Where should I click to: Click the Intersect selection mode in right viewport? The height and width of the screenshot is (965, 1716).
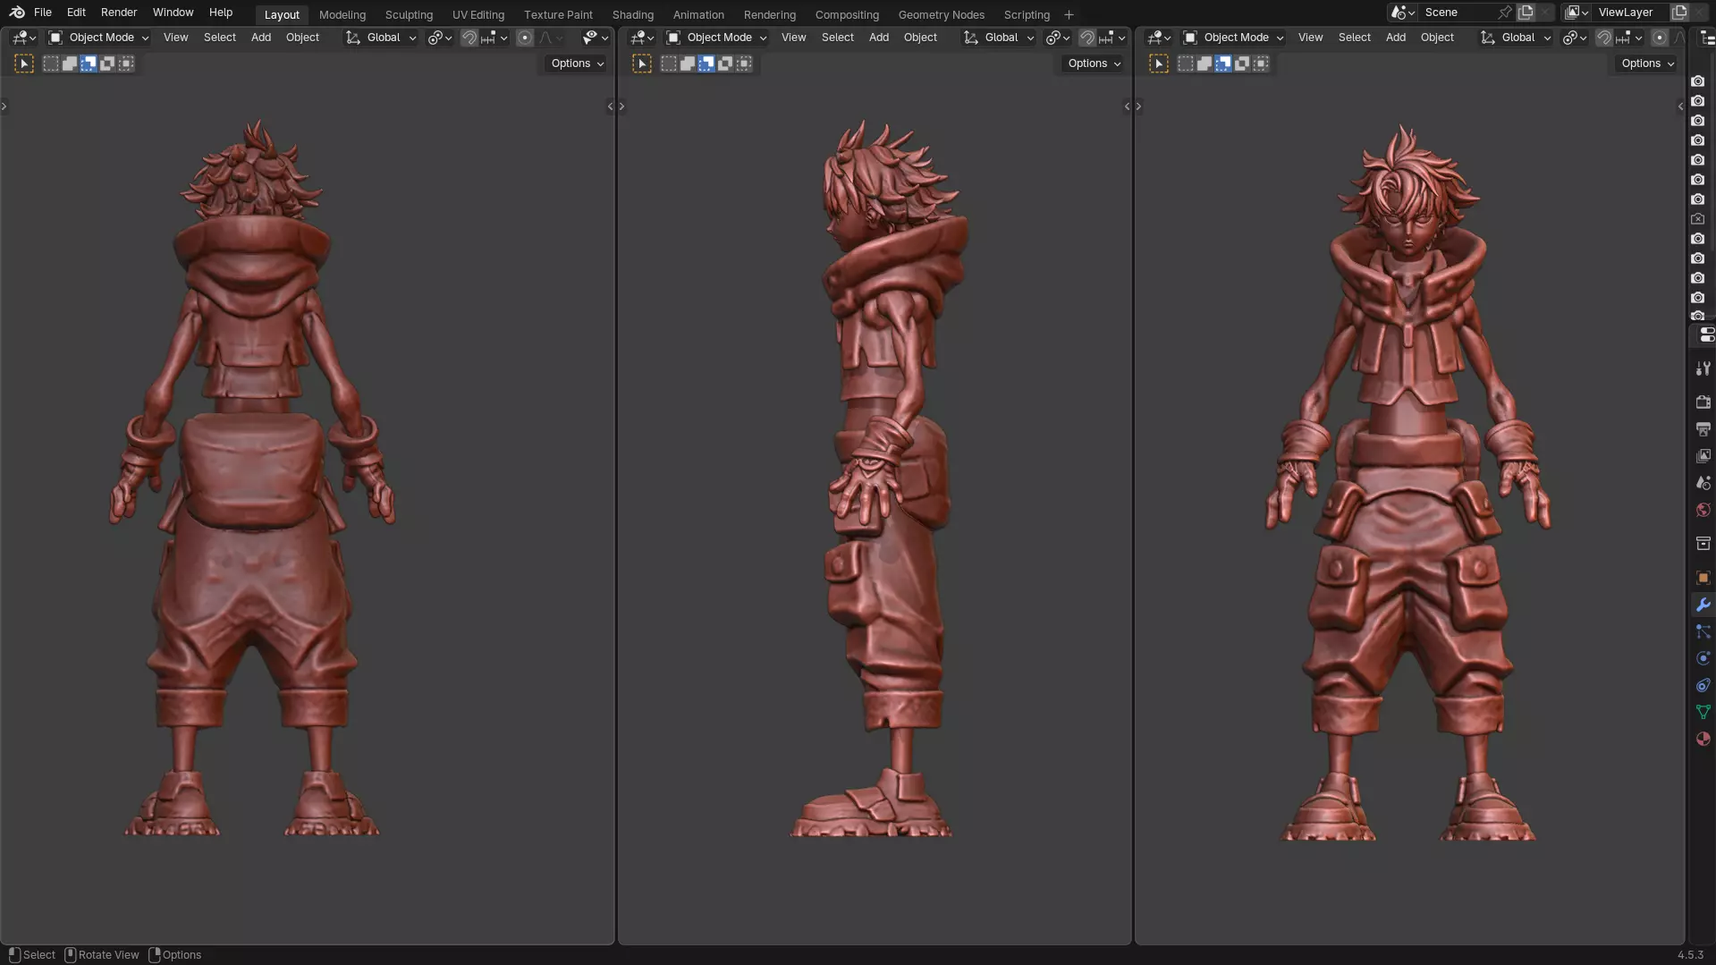1261,63
